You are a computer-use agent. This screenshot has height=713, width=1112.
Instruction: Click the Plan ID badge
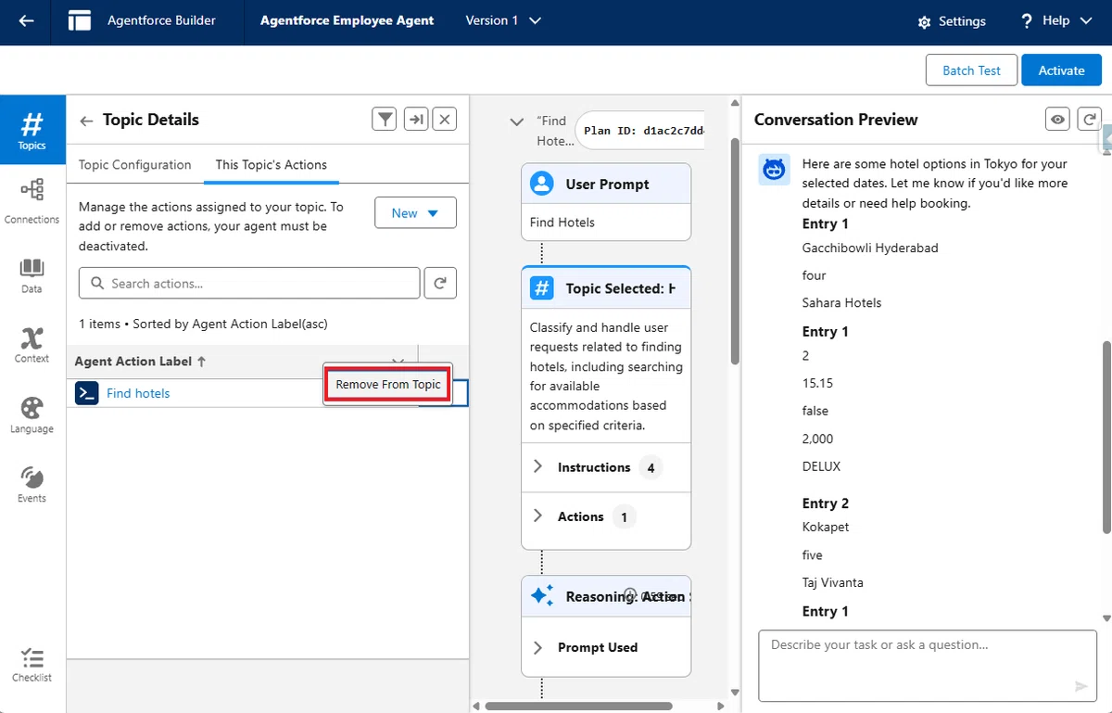point(640,131)
